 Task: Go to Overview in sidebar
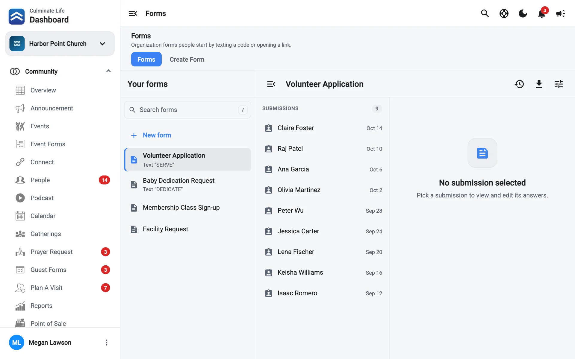pyautogui.click(x=60, y=90)
